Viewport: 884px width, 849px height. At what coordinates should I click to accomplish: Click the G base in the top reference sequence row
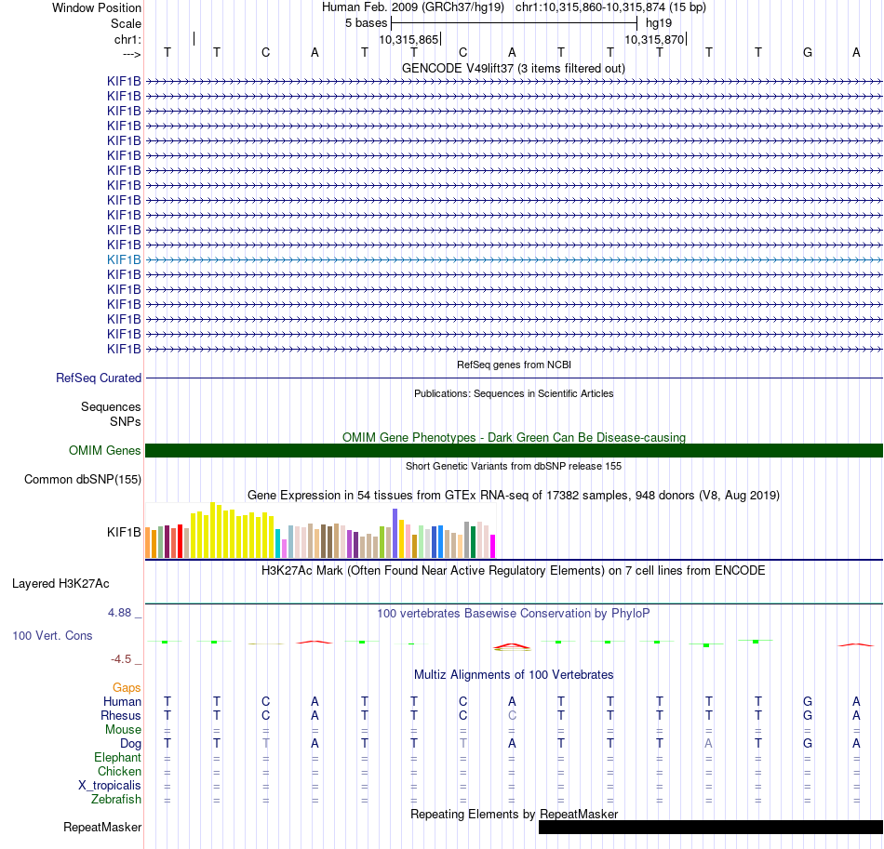coord(808,52)
